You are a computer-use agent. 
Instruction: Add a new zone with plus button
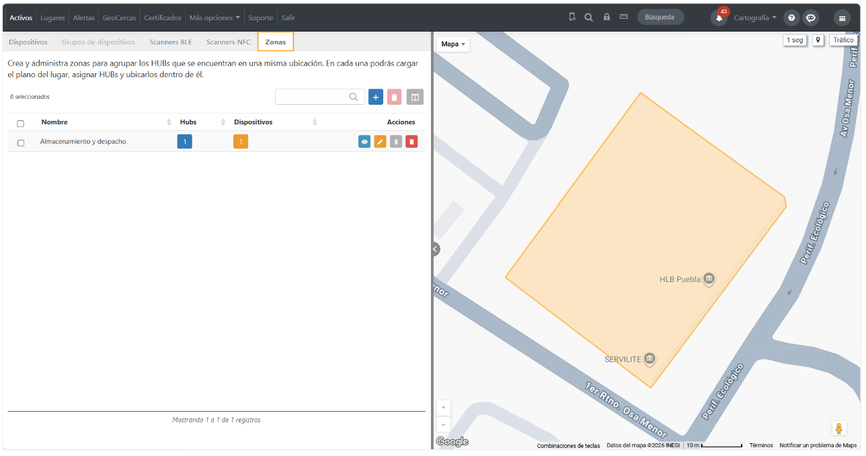pyautogui.click(x=376, y=97)
